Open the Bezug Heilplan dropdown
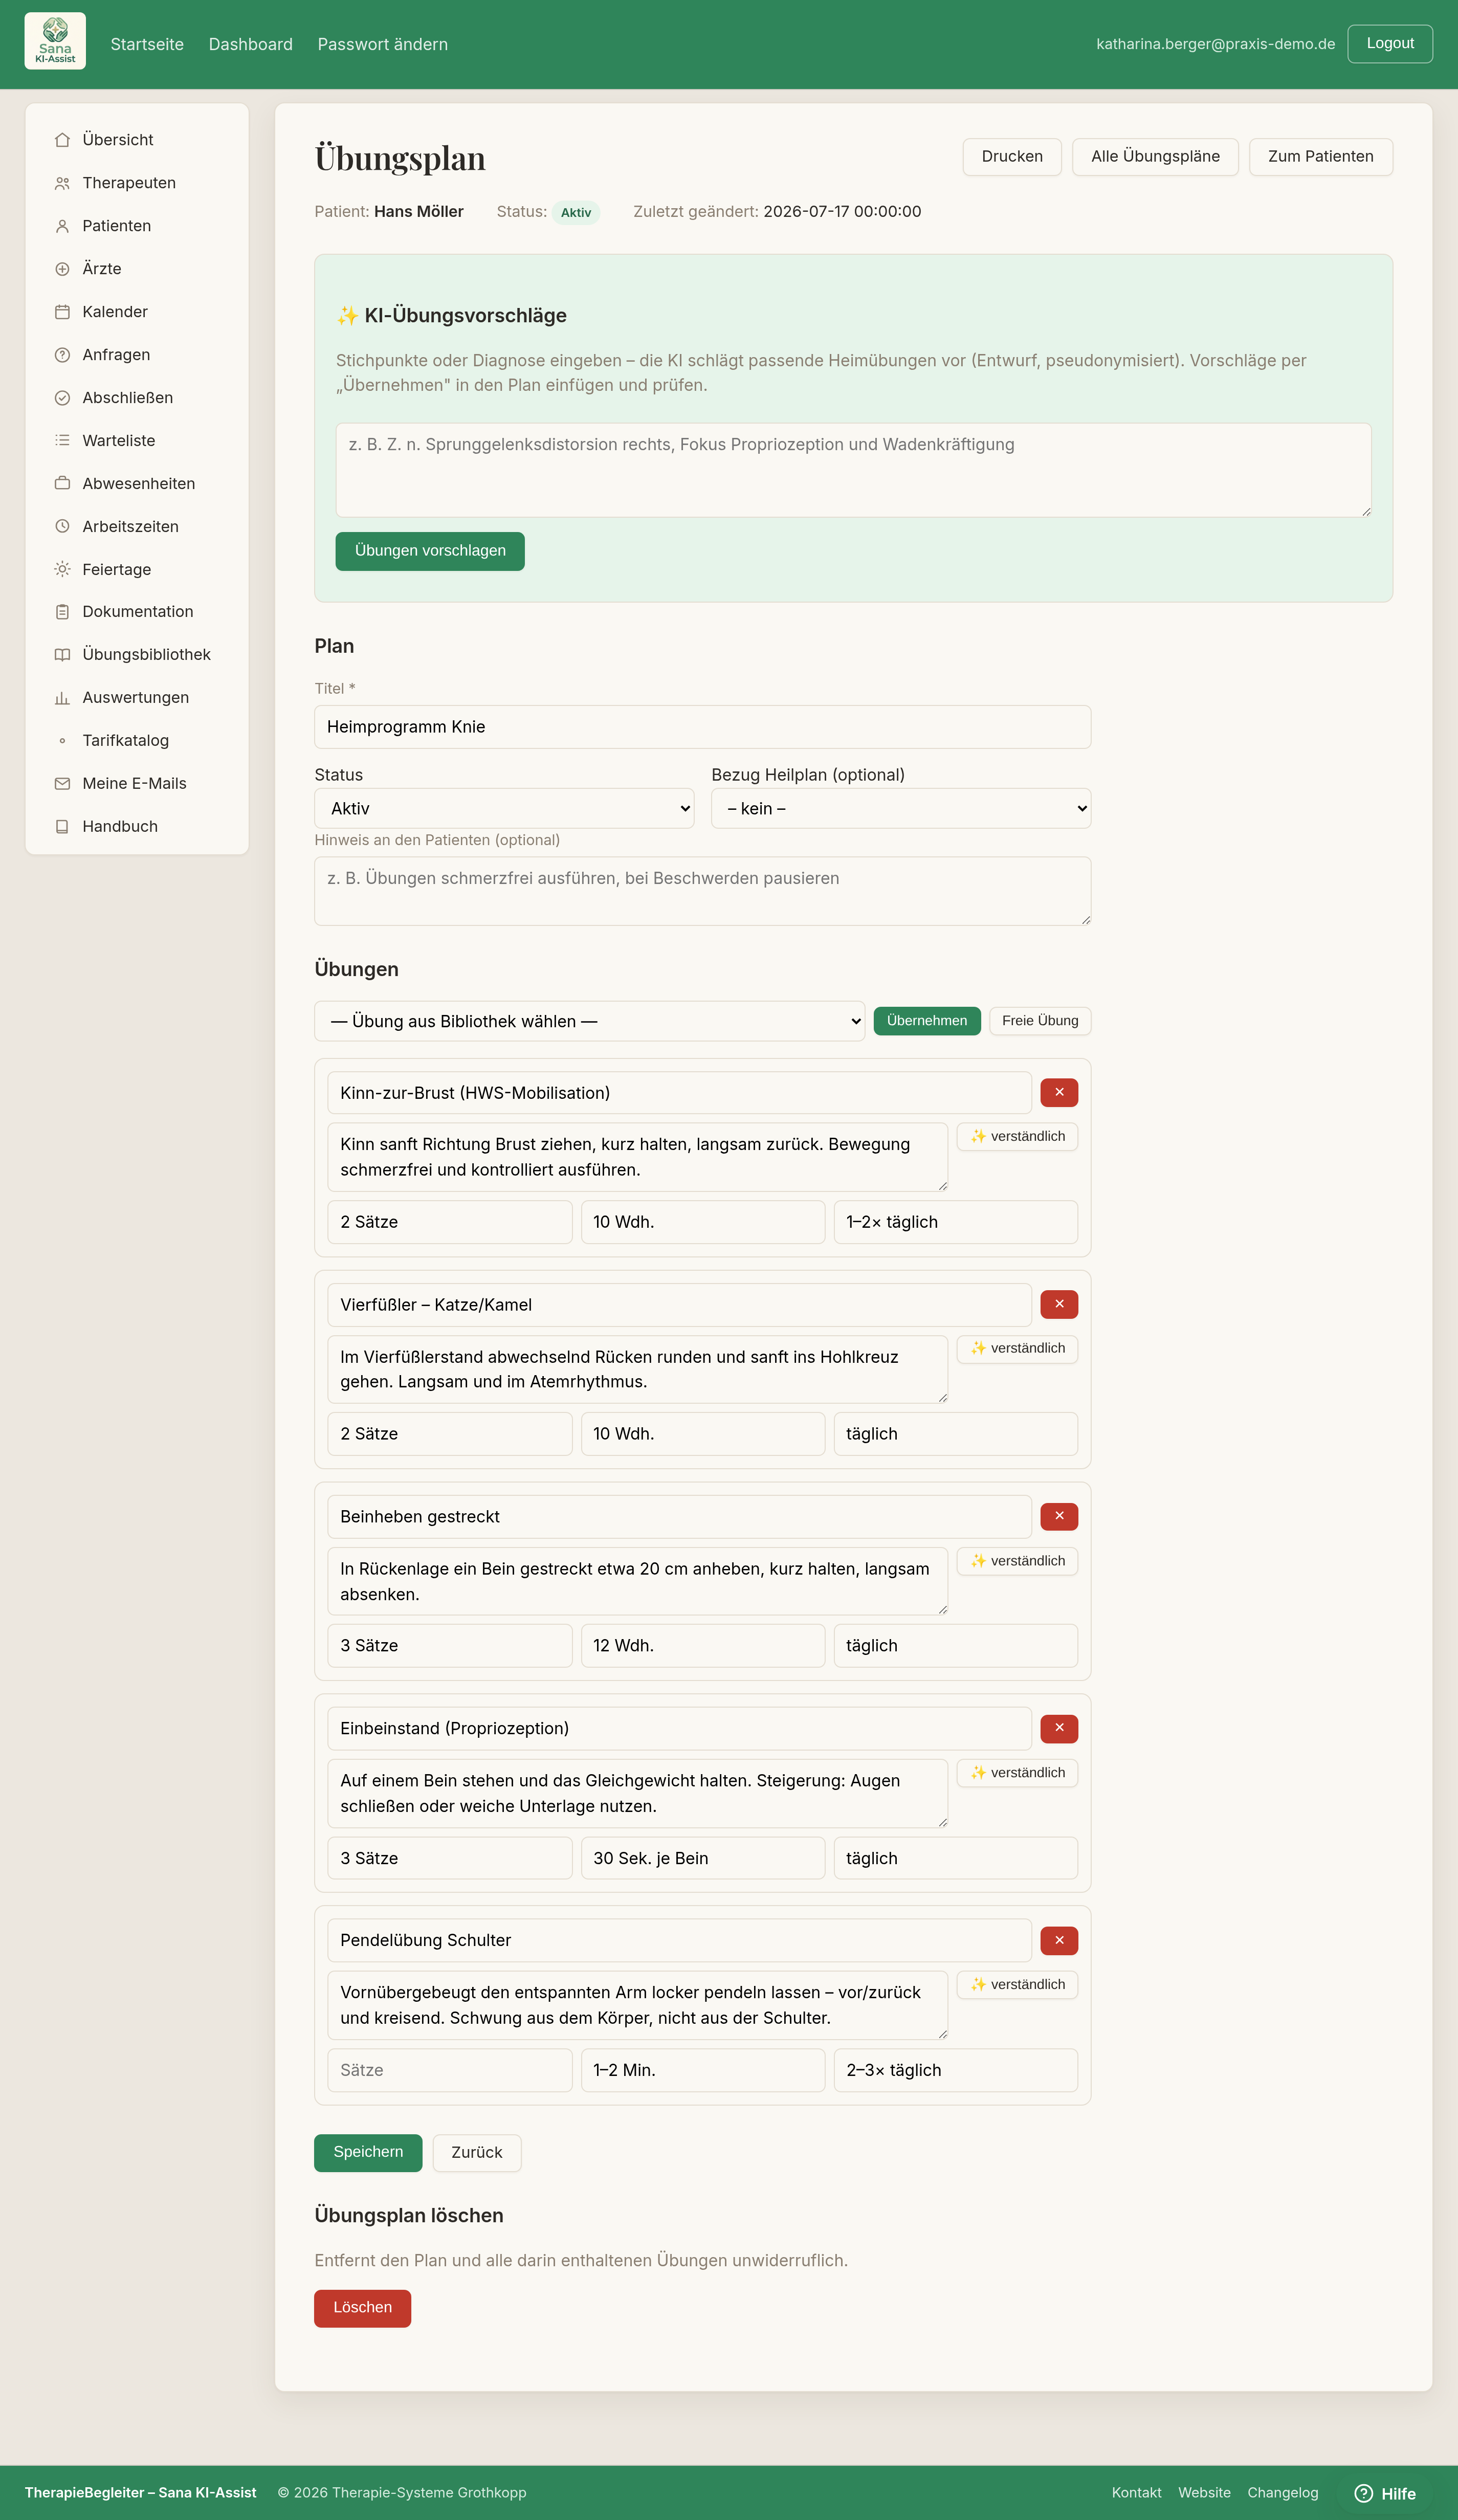 pyautogui.click(x=901, y=809)
